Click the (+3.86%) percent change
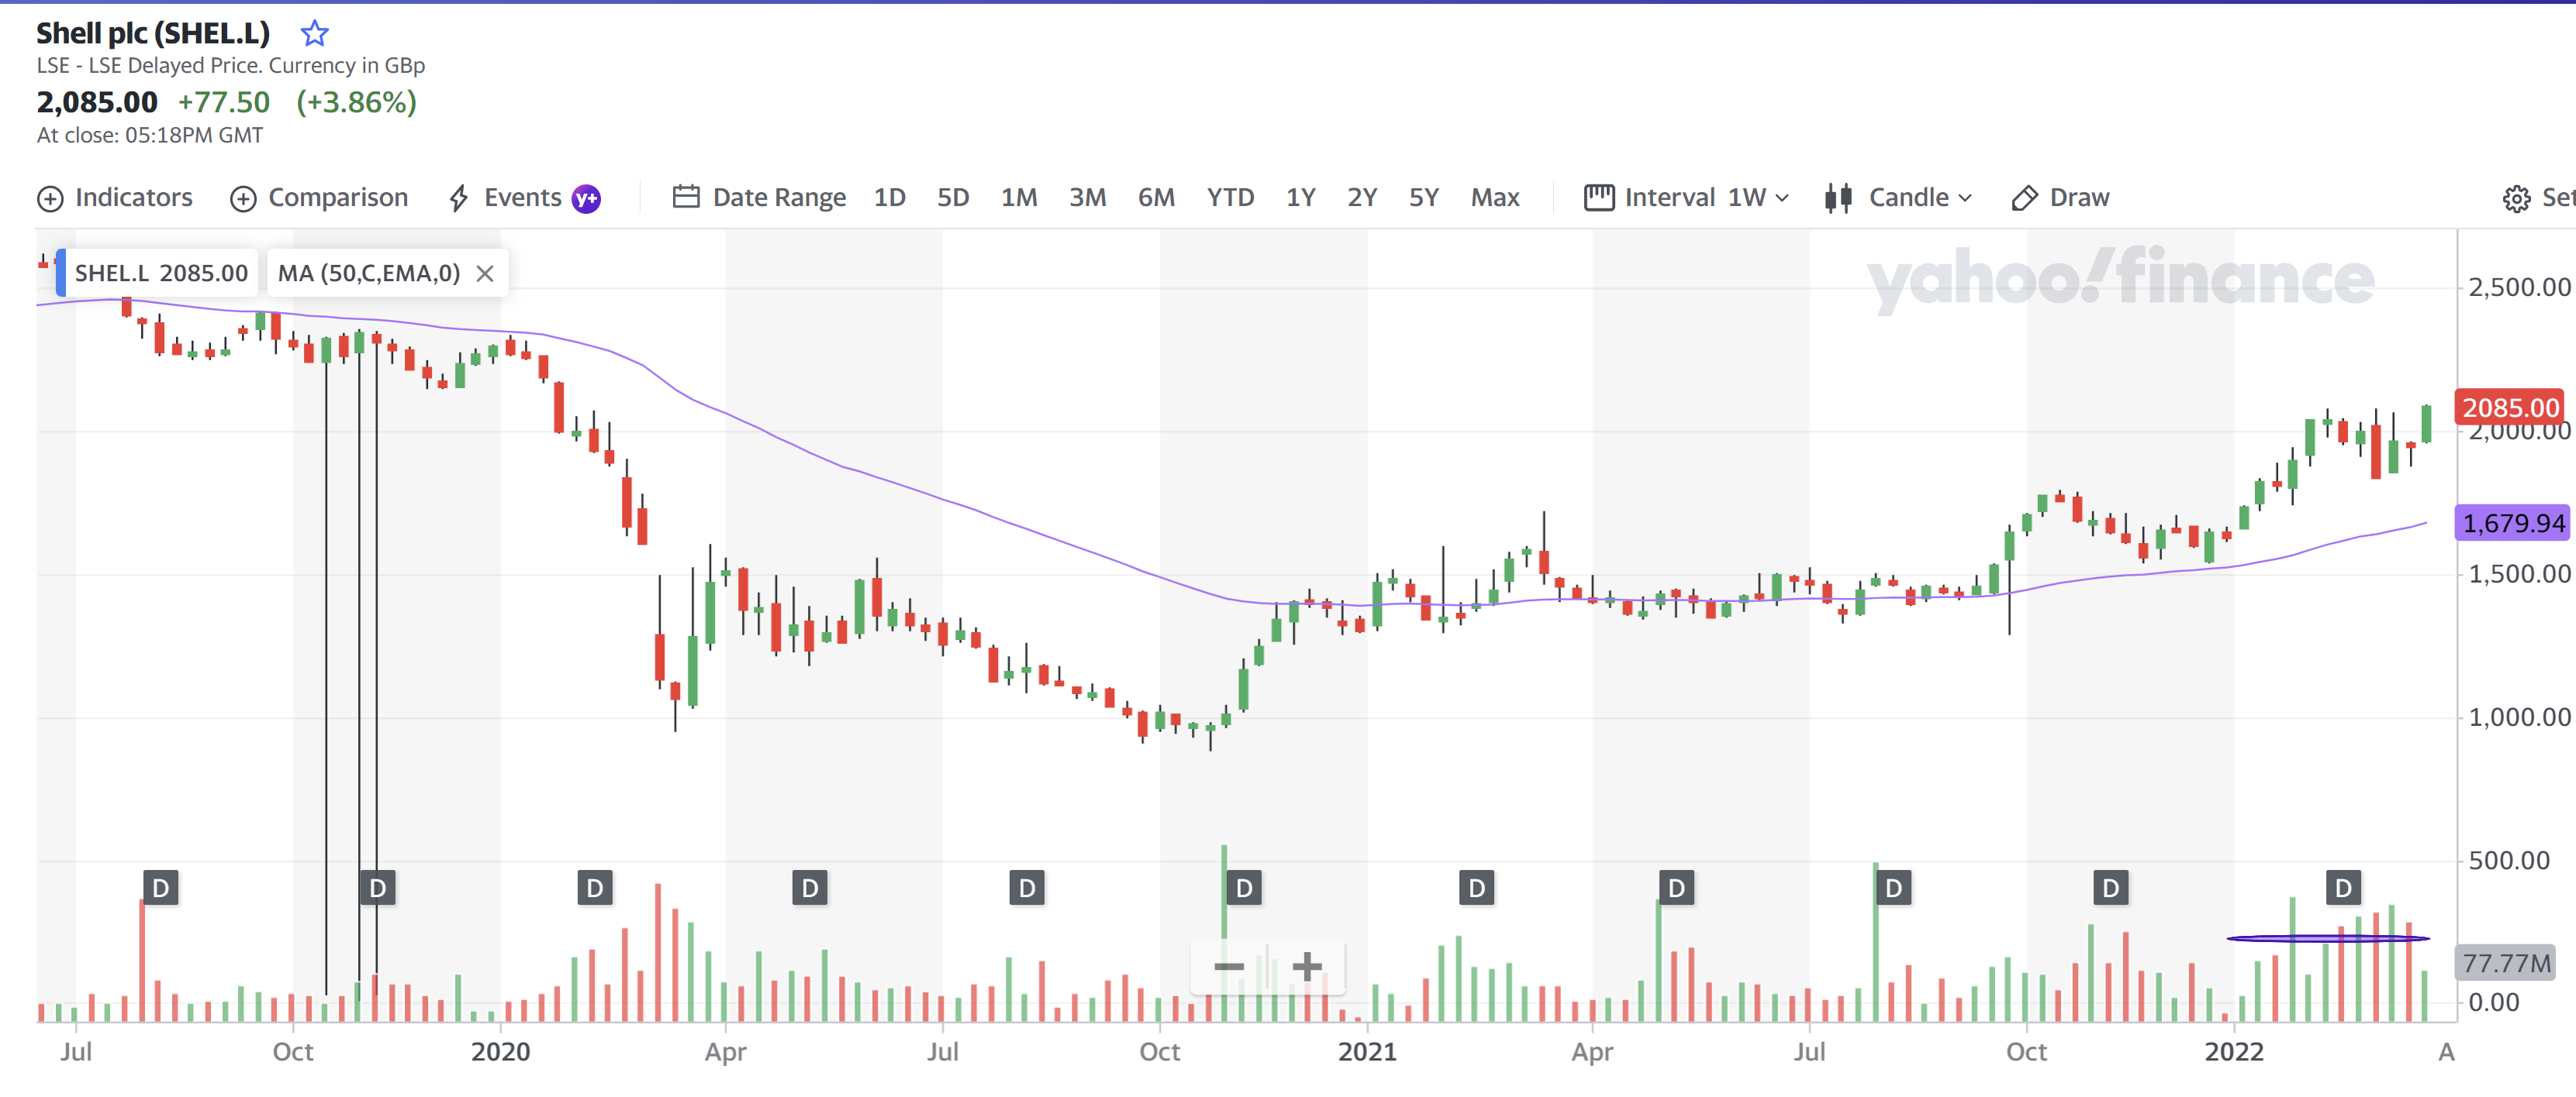The image size is (2576, 1097). (356, 102)
